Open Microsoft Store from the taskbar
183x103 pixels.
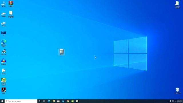coord(58,101)
